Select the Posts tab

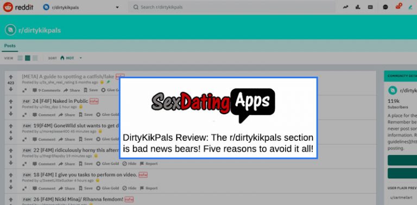(x=10, y=46)
